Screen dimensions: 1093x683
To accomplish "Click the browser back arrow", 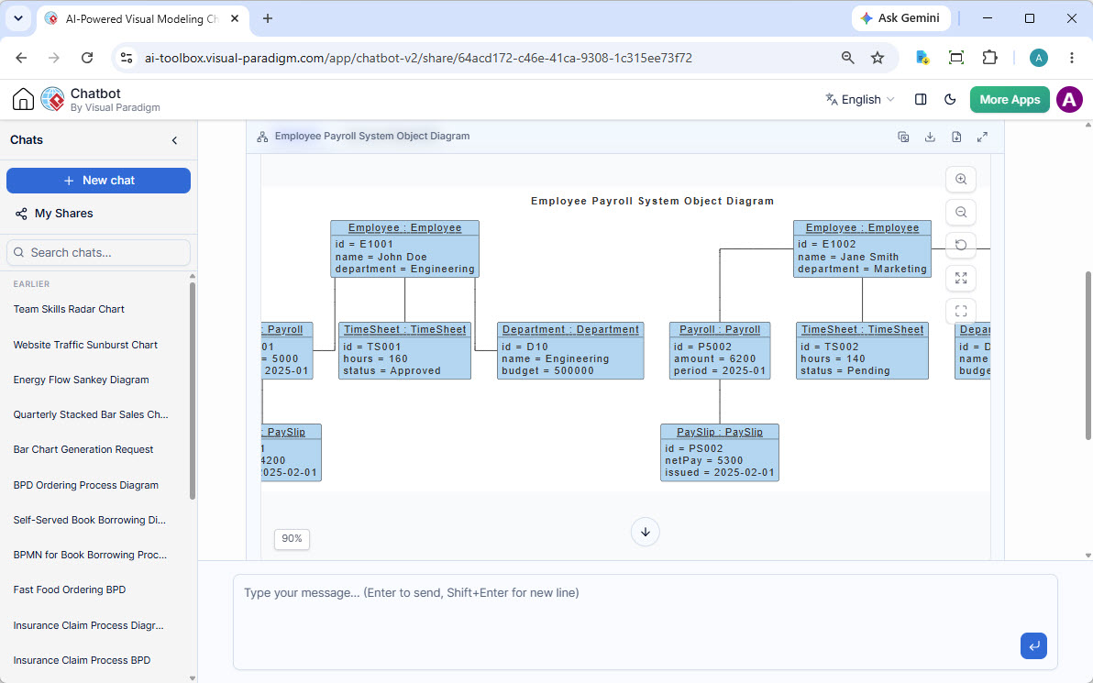I will (21, 58).
